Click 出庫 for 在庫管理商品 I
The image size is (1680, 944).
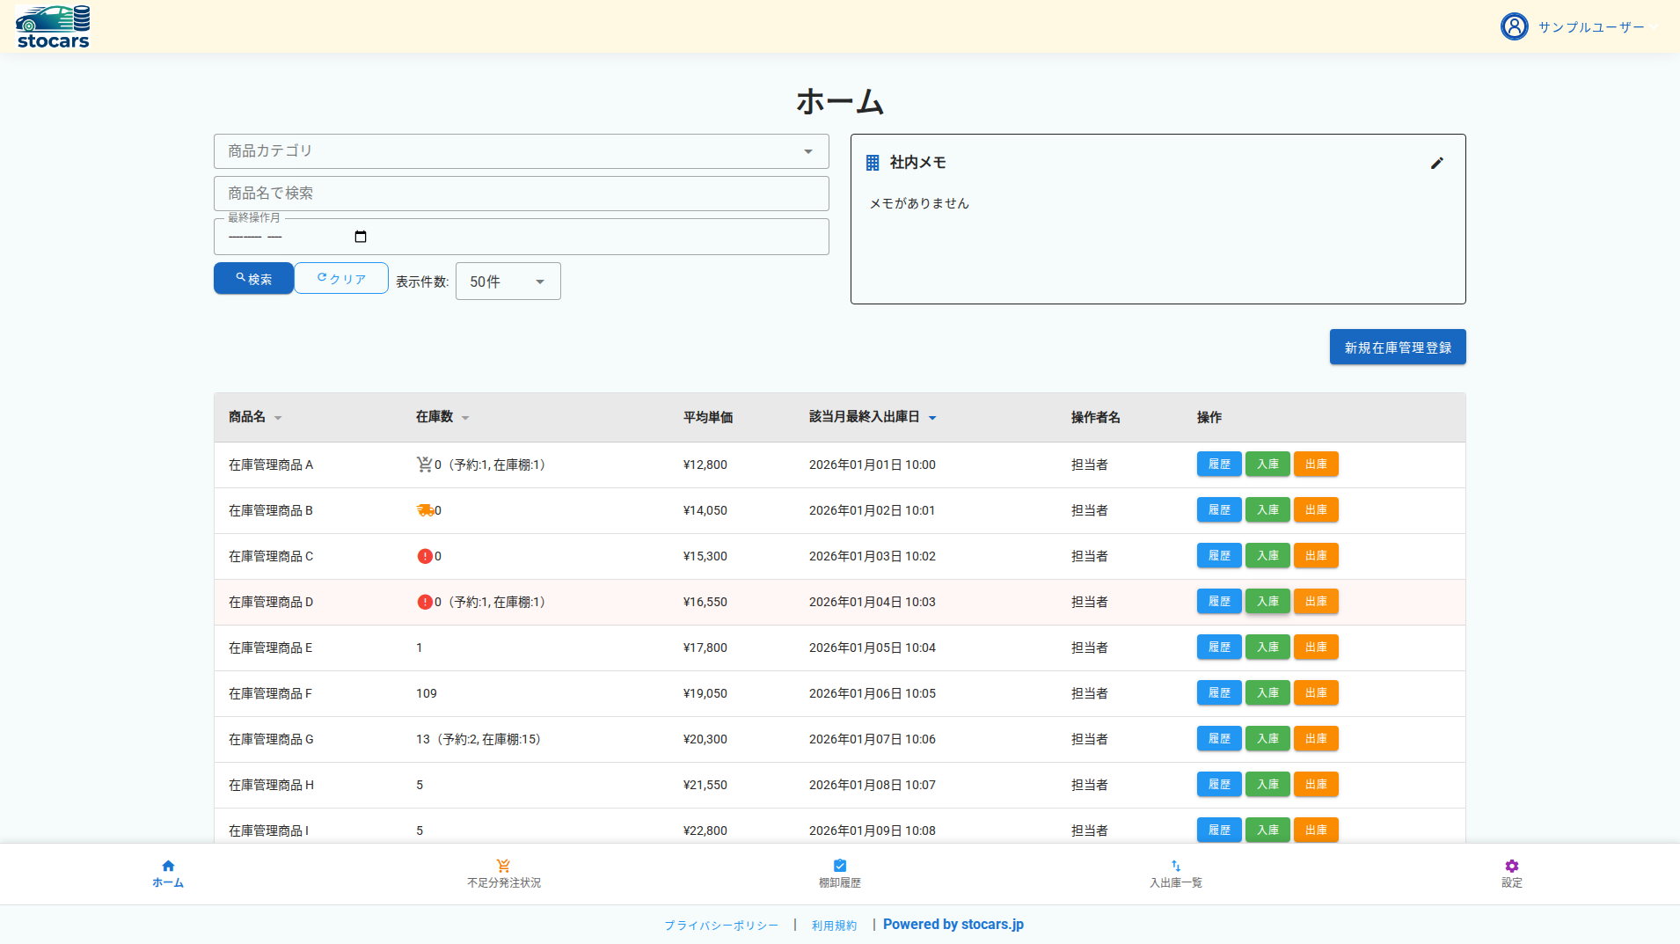click(x=1316, y=831)
